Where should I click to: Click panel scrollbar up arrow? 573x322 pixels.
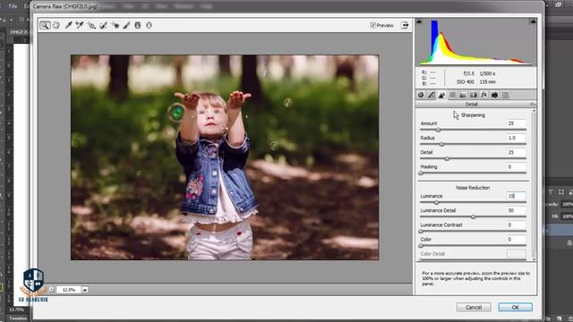pyautogui.click(x=534, y=111)
